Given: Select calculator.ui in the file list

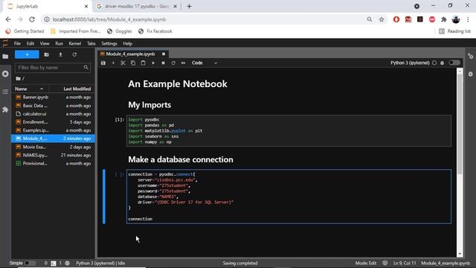Looking at the screenshot, I should click(53, 114).
